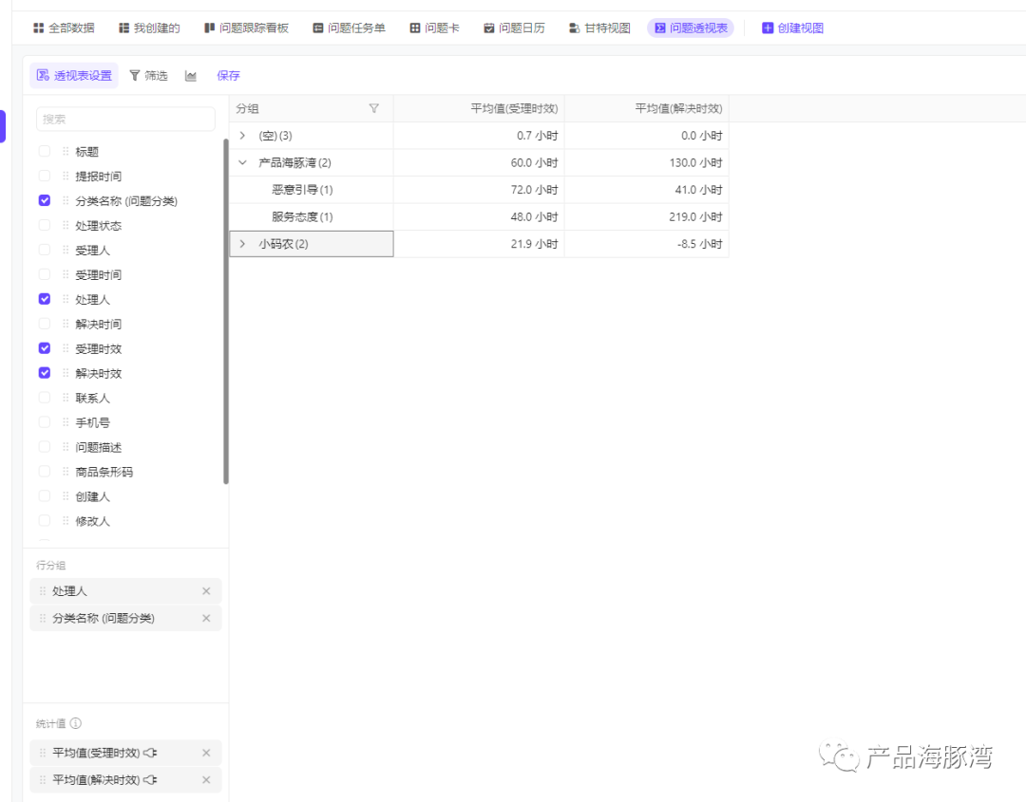1026x802 pixels.
Task: Click the -8.5 小时 cell
Action: coord(647,244)
